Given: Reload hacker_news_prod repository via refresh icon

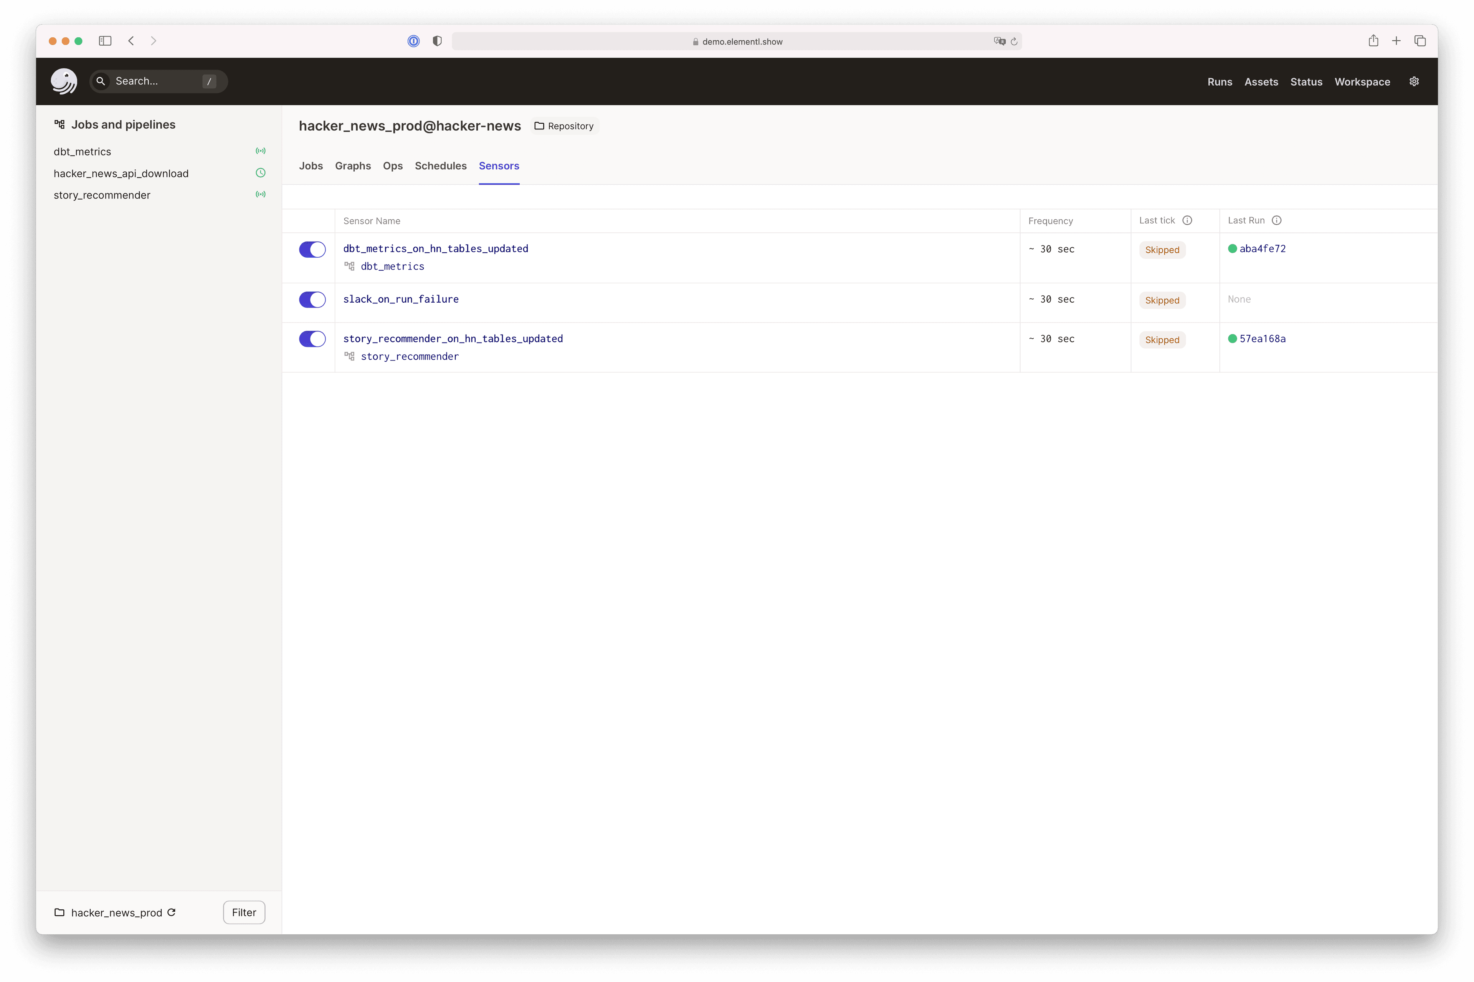Looking at the screenshot, I should point(172,912).
